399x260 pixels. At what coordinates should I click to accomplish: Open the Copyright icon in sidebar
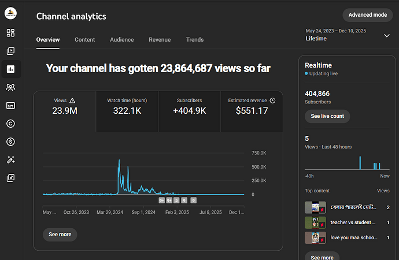[10, 124]
